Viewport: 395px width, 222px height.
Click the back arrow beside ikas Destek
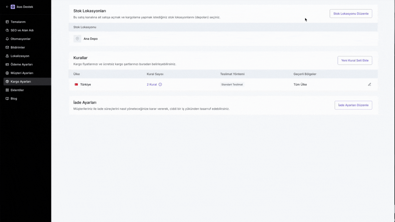click(x=7, y=7)
